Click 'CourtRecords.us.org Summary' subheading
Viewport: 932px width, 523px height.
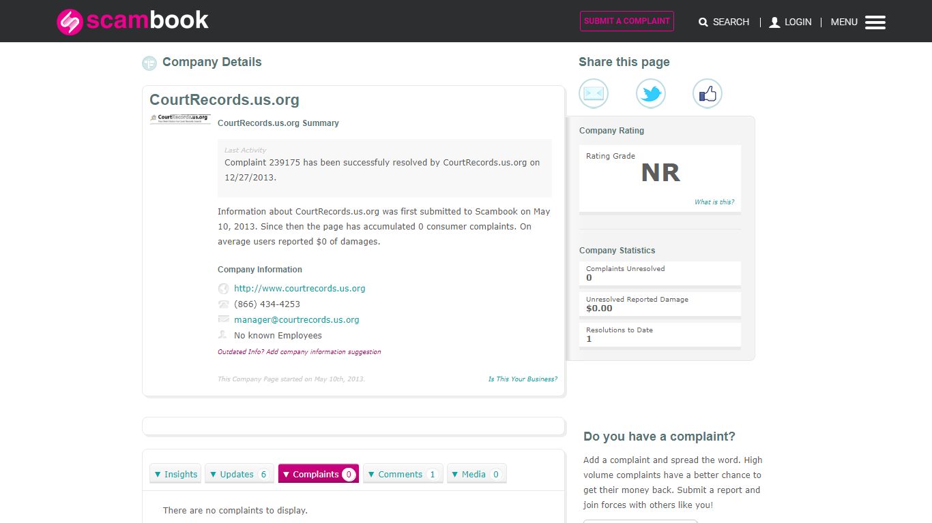[278, 123]
